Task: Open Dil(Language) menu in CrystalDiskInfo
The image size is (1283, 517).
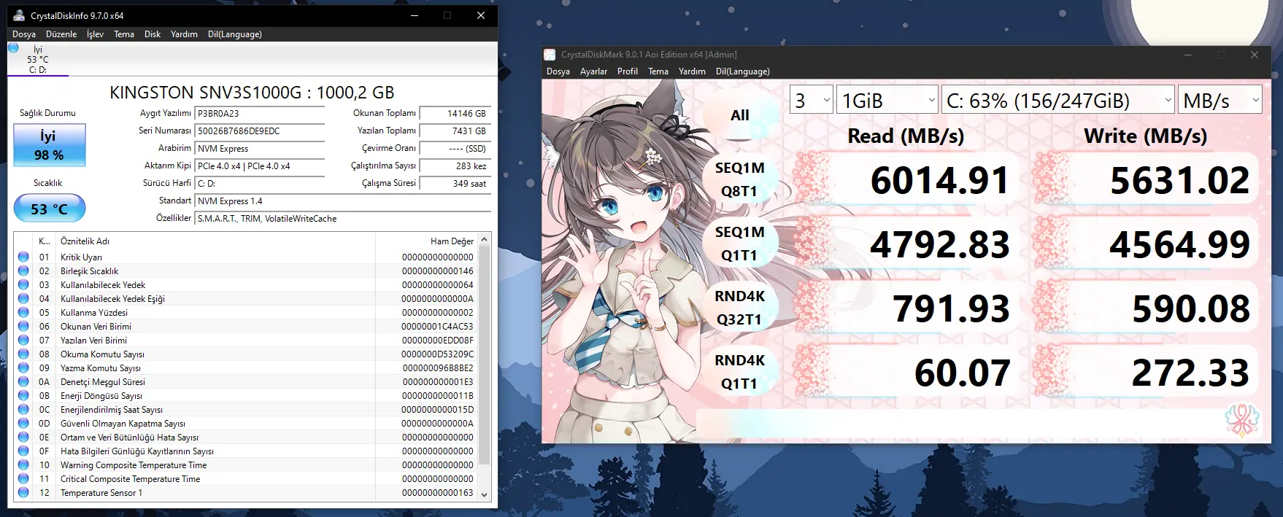Action: [234, 34]
